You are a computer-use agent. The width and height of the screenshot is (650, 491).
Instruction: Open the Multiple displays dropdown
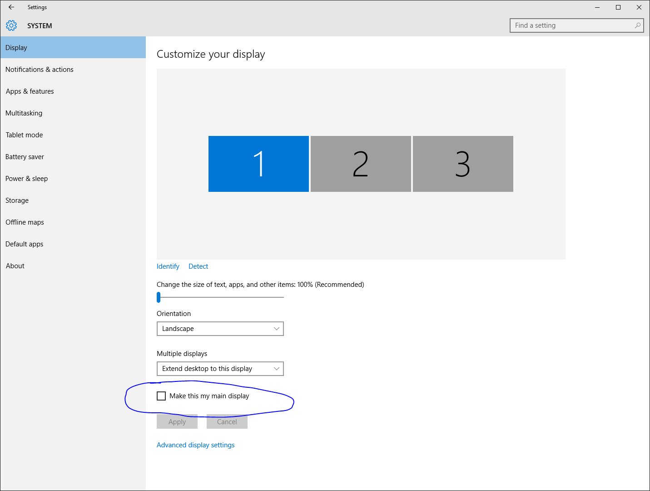click(x=220, y=369)
